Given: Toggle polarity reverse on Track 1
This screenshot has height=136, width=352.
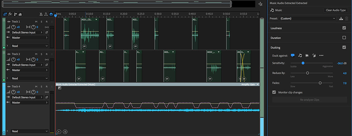Looking at the screenshot, I should 46,33.
